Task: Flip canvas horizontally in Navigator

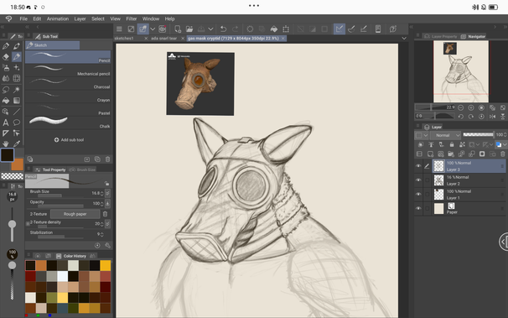Action: tap(492, 117)
